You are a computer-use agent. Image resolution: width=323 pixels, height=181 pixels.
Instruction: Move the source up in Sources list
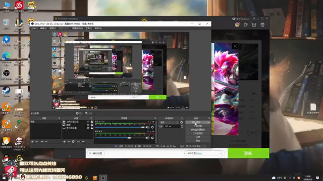coord(79,142)
